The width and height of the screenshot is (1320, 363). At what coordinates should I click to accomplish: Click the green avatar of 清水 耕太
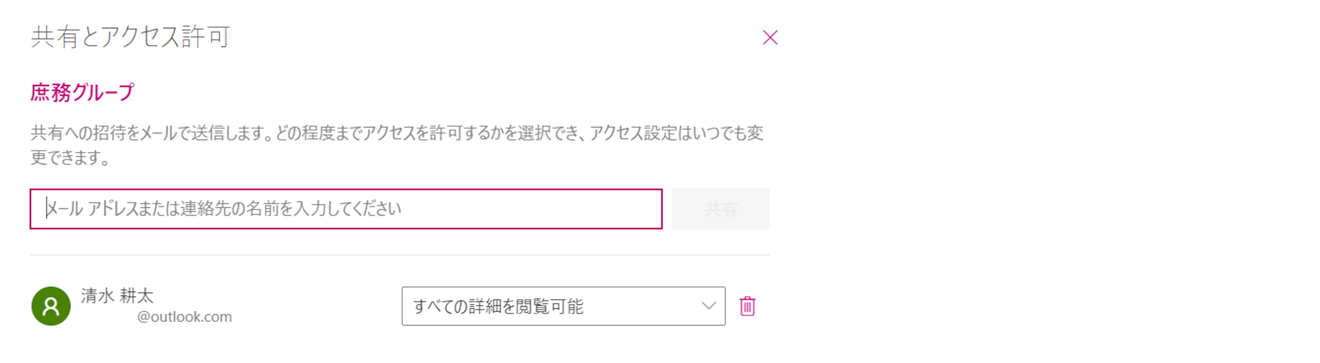pyautogui.click(x=51, y=306)
